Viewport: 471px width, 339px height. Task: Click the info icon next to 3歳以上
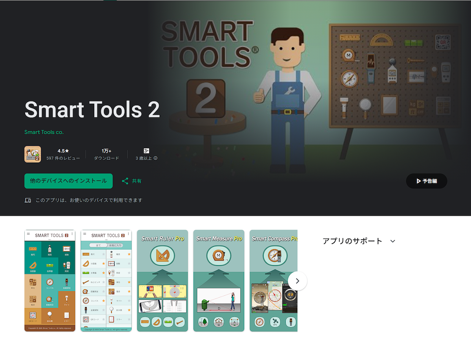coord(155,158)
